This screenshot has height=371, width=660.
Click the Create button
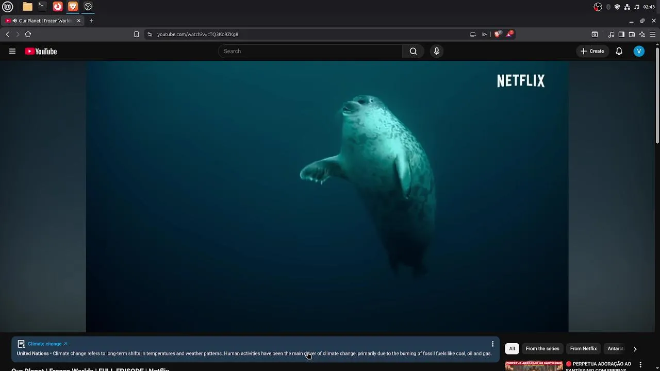pyautogui.click(x=592, y=51)
